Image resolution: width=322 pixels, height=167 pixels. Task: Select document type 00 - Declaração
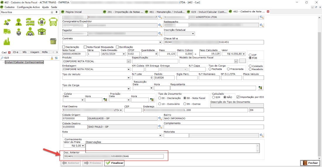(x=160, y=98)
